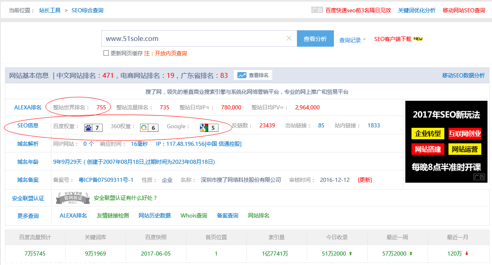Expand the 查询记录 dropdown

352,40
